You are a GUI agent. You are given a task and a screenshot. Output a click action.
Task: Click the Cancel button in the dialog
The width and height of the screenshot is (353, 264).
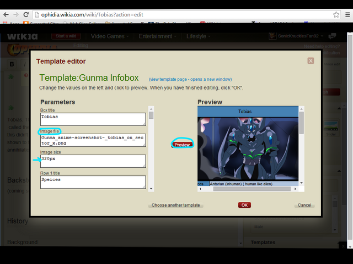(x=304, y=205)
